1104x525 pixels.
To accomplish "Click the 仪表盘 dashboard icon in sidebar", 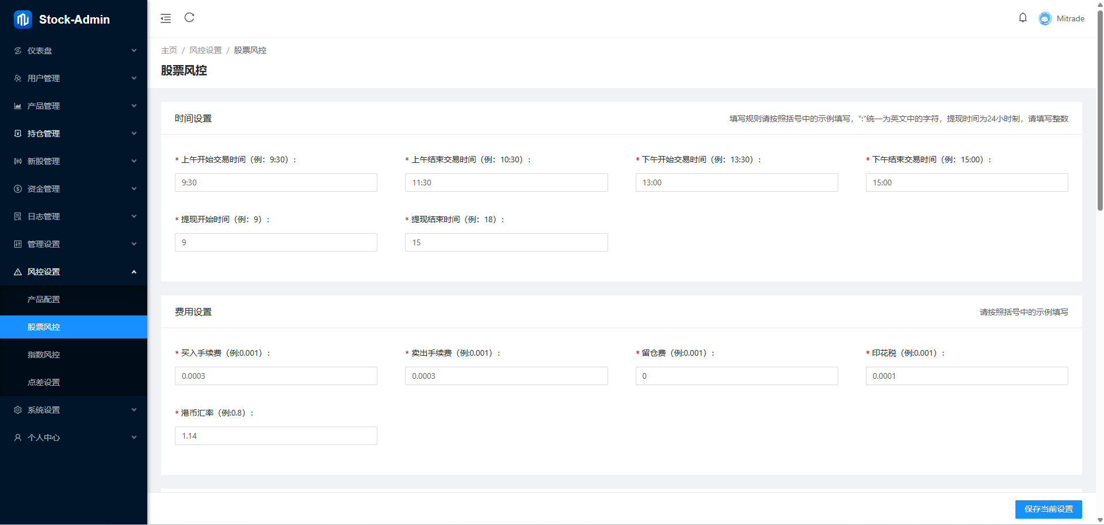I will coord(18,51).
